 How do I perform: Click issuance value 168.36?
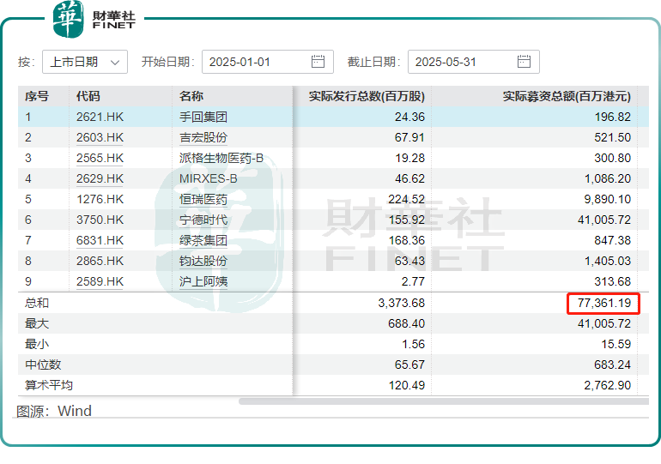pos(406,240)
